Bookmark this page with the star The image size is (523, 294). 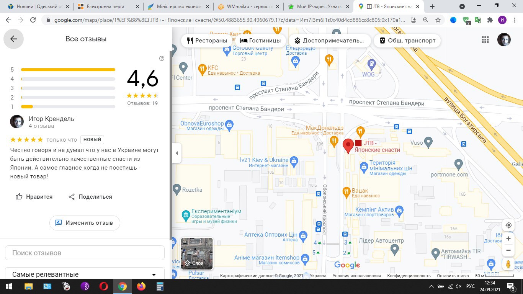pos(438,20)
